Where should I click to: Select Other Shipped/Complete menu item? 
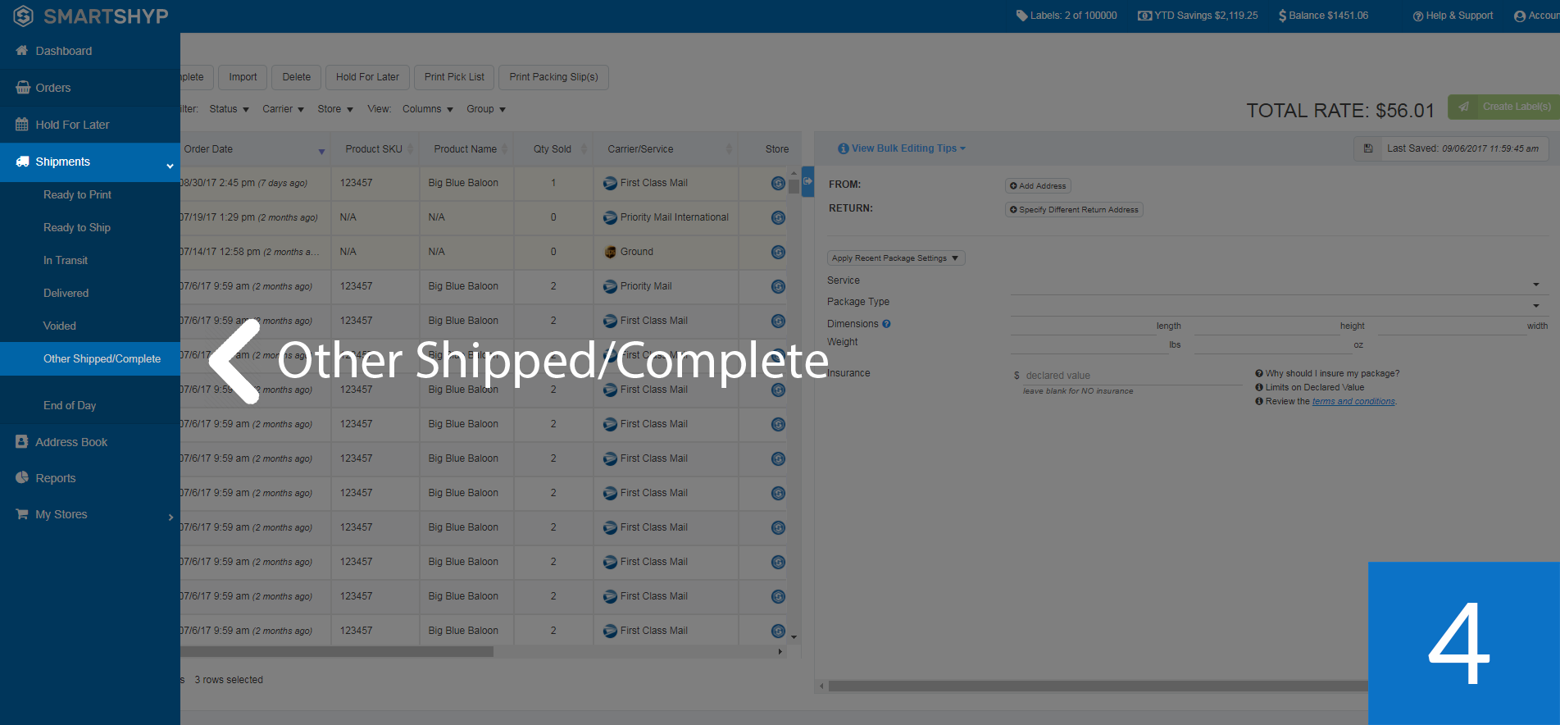[x=90, y=358]
